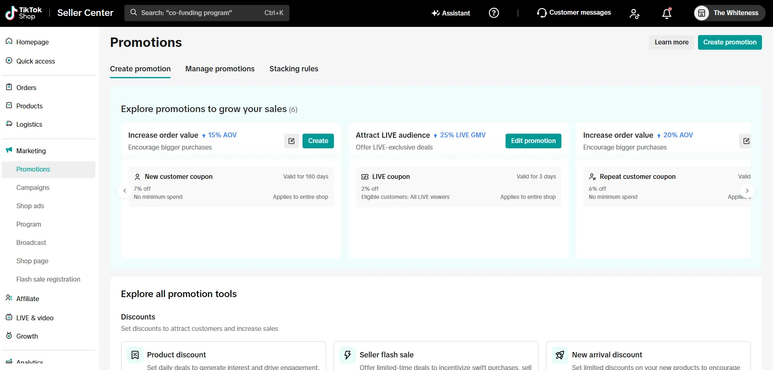The width and height of the screenshot is (773, 370).
Task: Focus the co-funding program search field
Action: click(x=207, y=13)
